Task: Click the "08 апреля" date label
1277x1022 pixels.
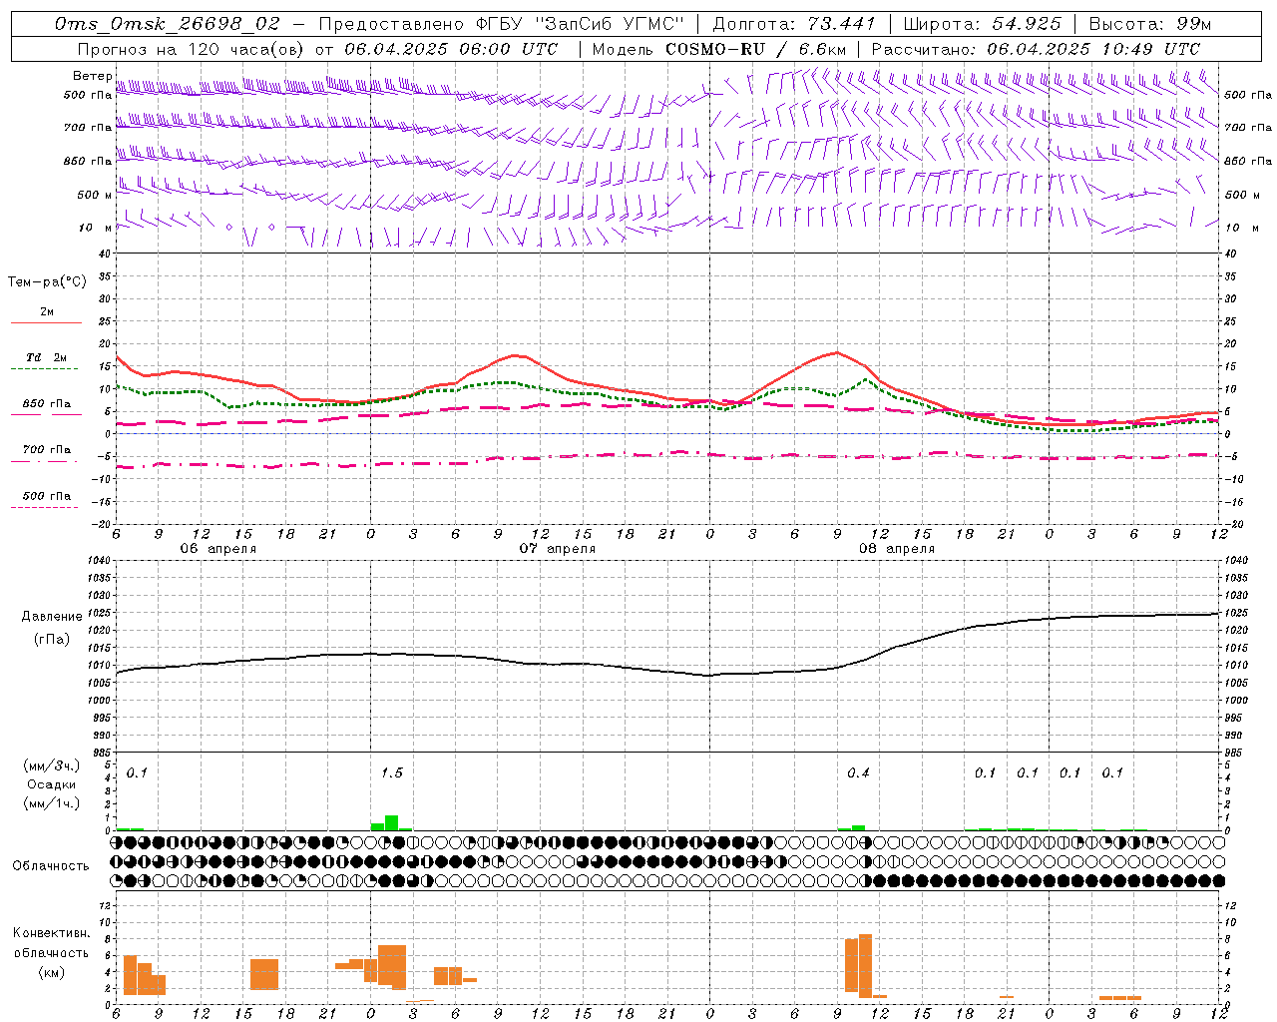Action: pos(897,549)
